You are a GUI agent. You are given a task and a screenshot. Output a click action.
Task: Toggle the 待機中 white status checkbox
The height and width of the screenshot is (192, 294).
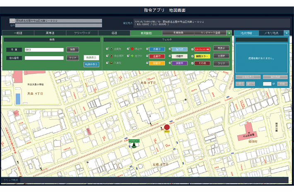click(170, 56)
